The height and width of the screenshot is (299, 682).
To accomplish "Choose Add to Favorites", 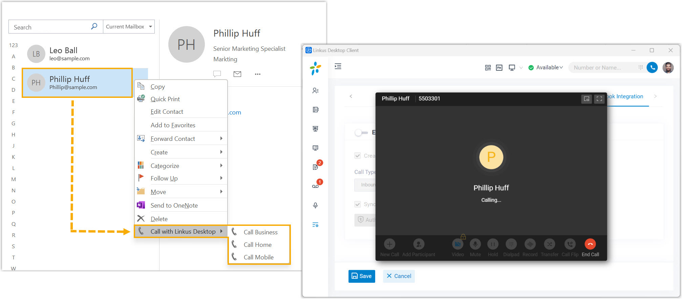I will coord(181,125).
